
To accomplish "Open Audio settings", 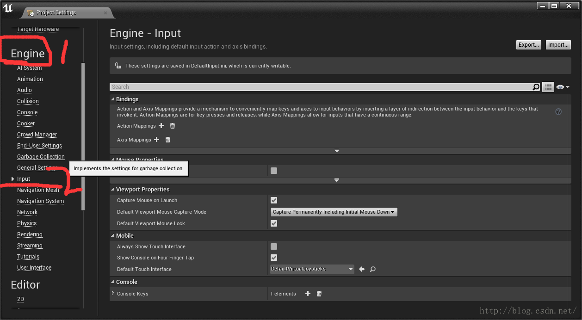I will coord(25,90).
